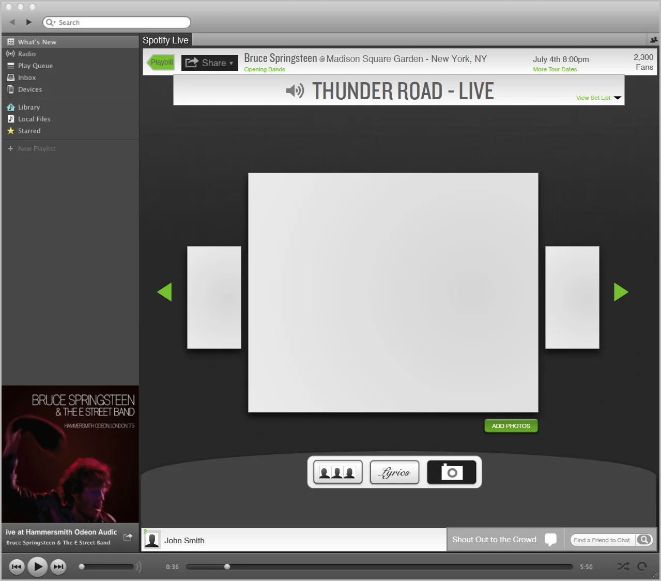Image resolution: width=661 pixels, height=581 pixels.
Task: Toggle shuffle mode
Action: click(x=623, y=567)
